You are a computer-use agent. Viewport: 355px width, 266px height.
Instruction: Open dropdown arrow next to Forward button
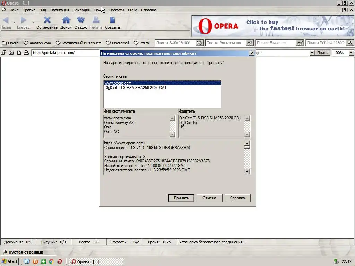coord(33,22)
